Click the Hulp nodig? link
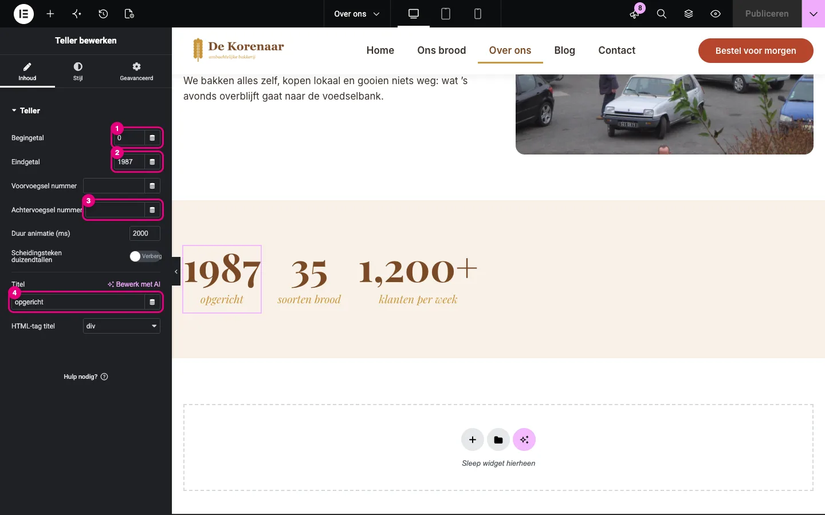The height and width of the screenshot is (515, 825). (x=85, y=377)
